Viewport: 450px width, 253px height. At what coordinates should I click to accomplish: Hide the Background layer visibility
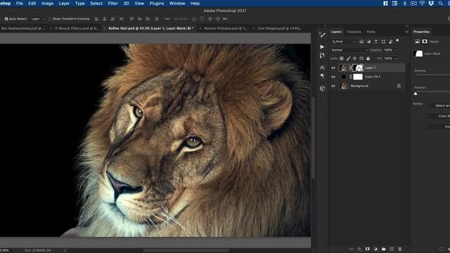(x=333, y=86)
